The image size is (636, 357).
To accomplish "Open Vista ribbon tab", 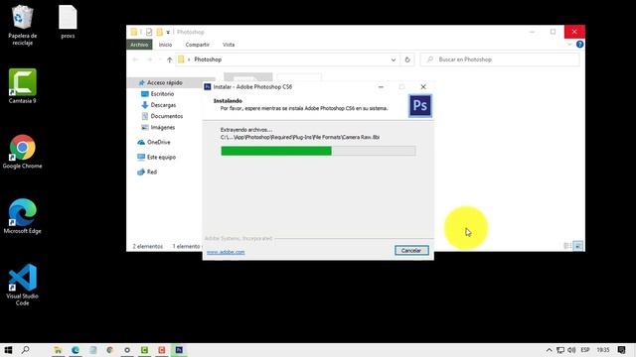I will pyautogui.click(x=229, y=45).
